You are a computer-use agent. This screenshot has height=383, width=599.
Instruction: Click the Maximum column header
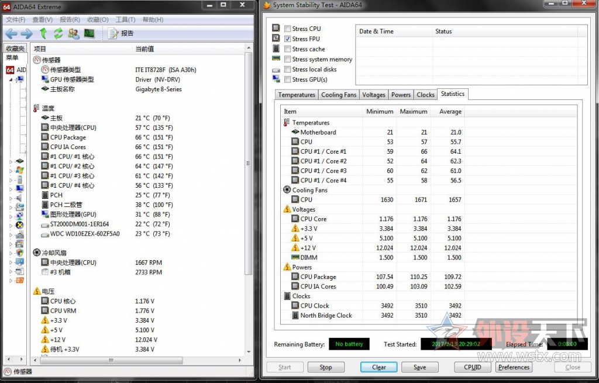tap(414, 112)
